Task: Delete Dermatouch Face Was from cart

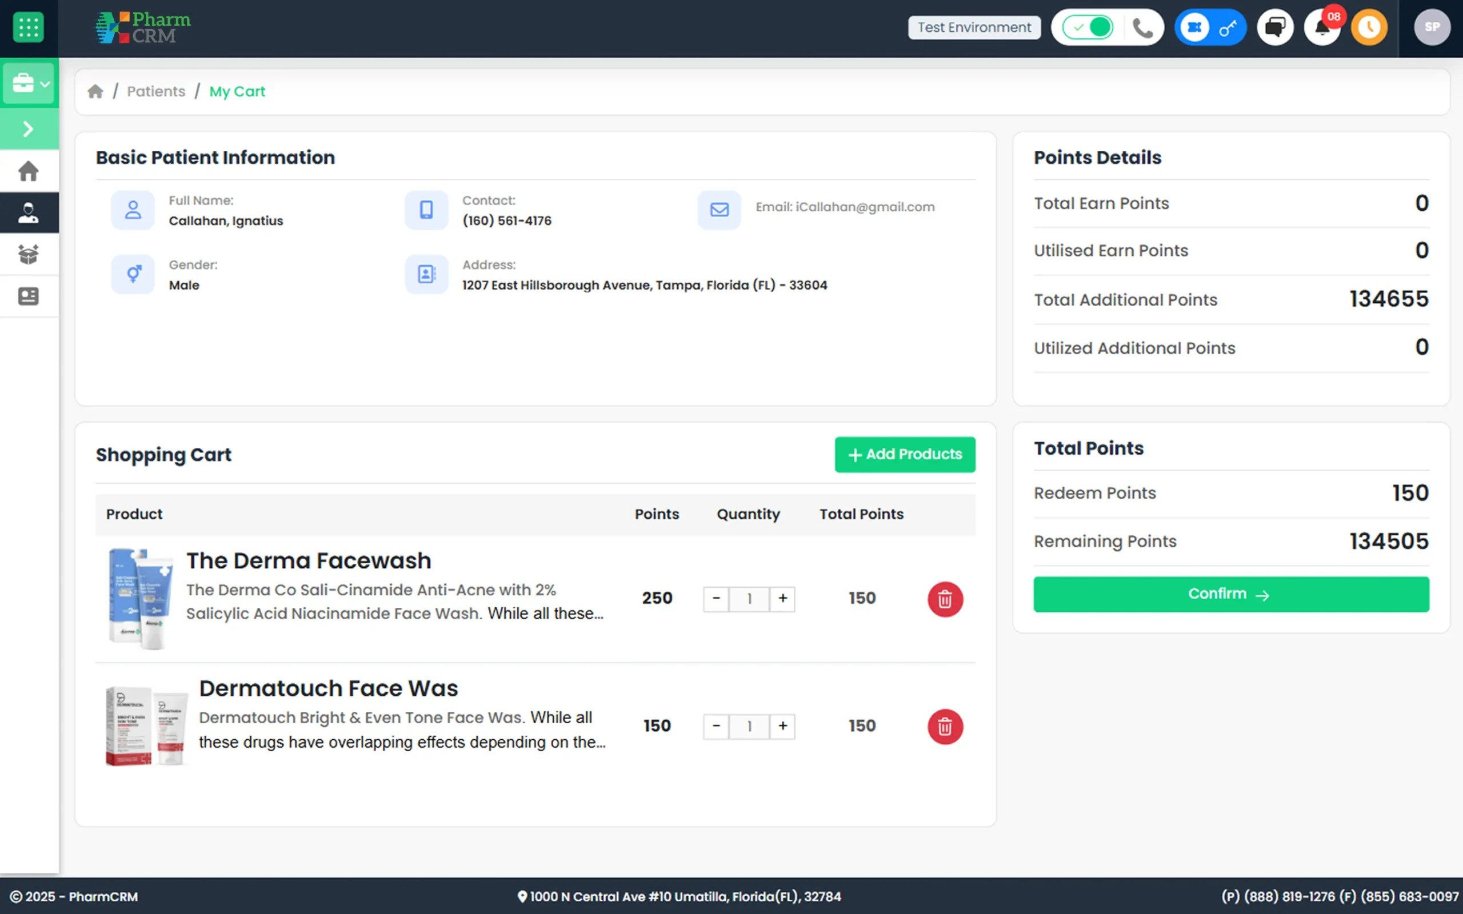Action: tap(945, 727)
